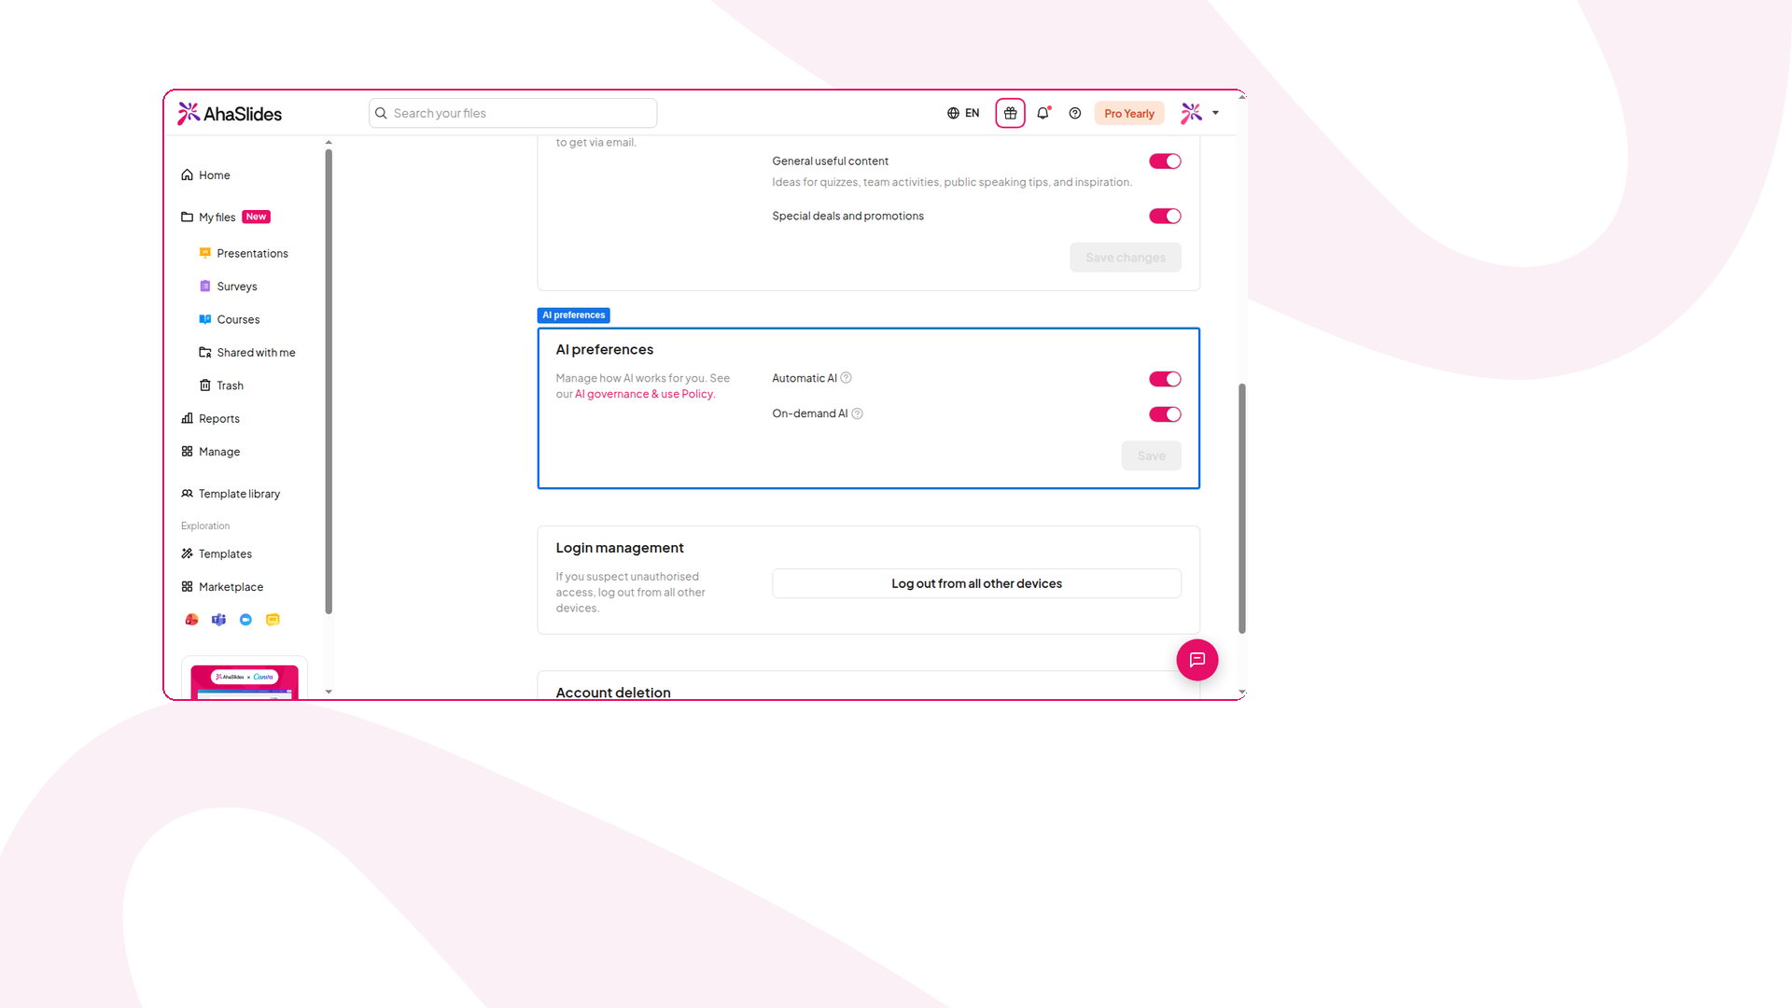Click the Reports chart icon
Viewport: 1792px width, 1008px height.
(187, 418)
